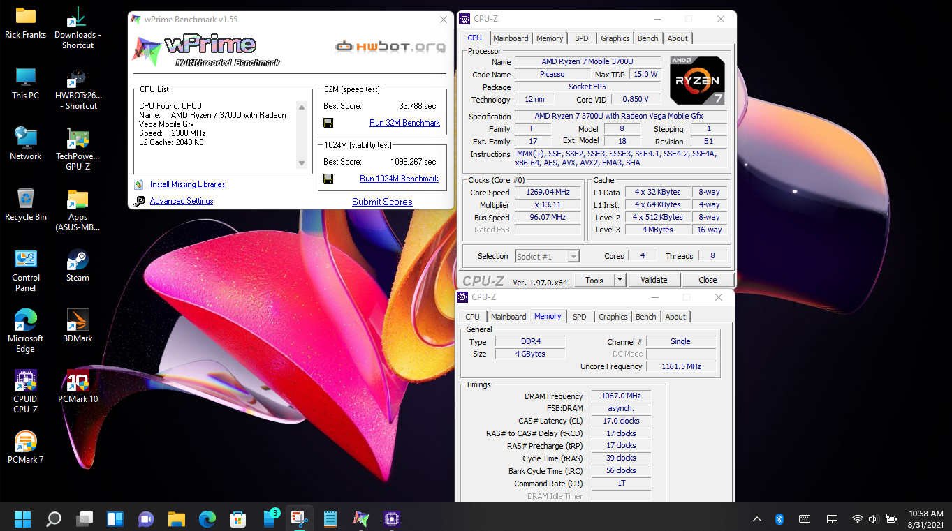Switch to SPD tab in upper CPU-Z window

[x=582, y=38]
